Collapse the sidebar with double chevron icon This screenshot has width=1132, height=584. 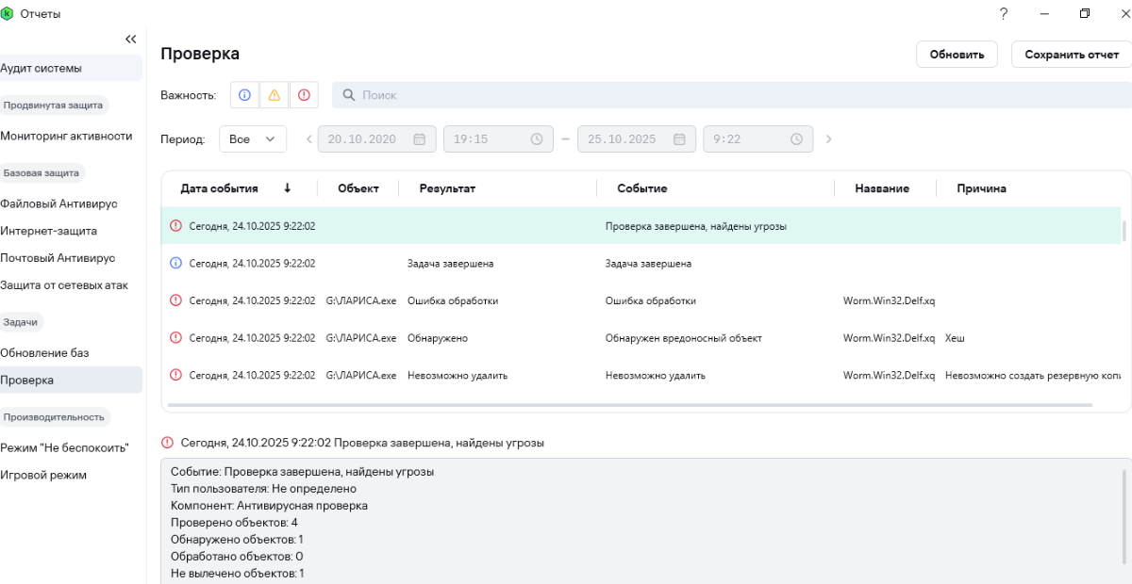[131, 39]
